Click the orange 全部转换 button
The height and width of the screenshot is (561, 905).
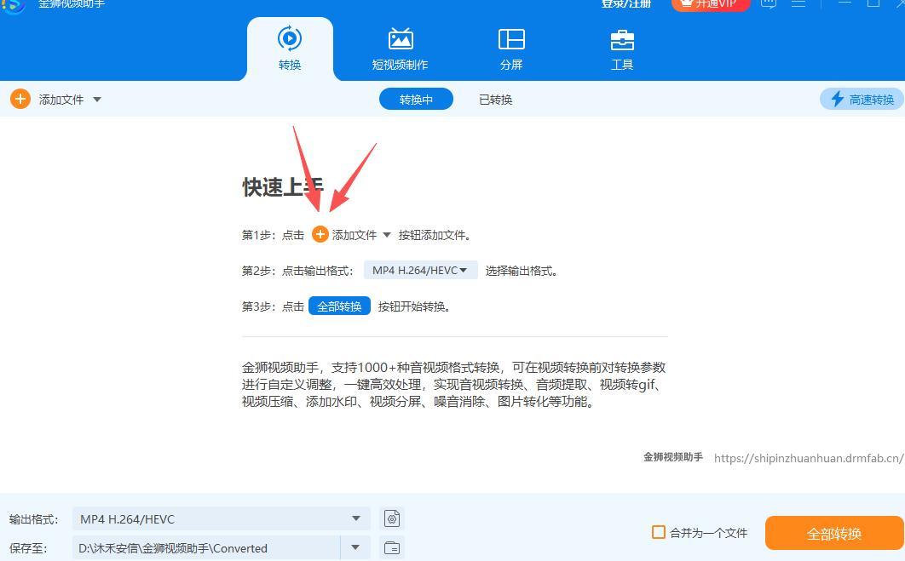point(834,533)
